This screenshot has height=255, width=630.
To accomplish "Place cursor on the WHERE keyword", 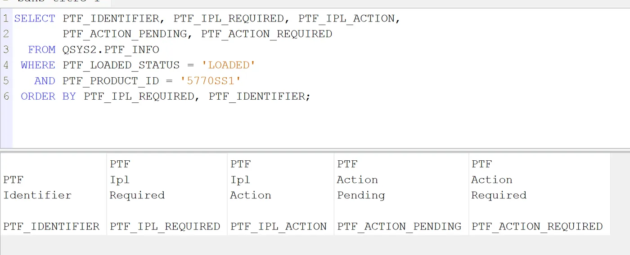I will click(x=38, y=65).
